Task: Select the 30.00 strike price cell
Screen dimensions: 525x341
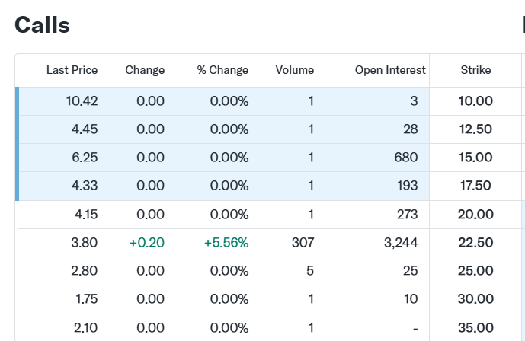Action: pyautogui.click(x=475, y=298)
